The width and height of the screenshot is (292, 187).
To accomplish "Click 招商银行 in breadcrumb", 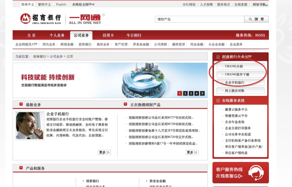I will [x=39, y=57].
